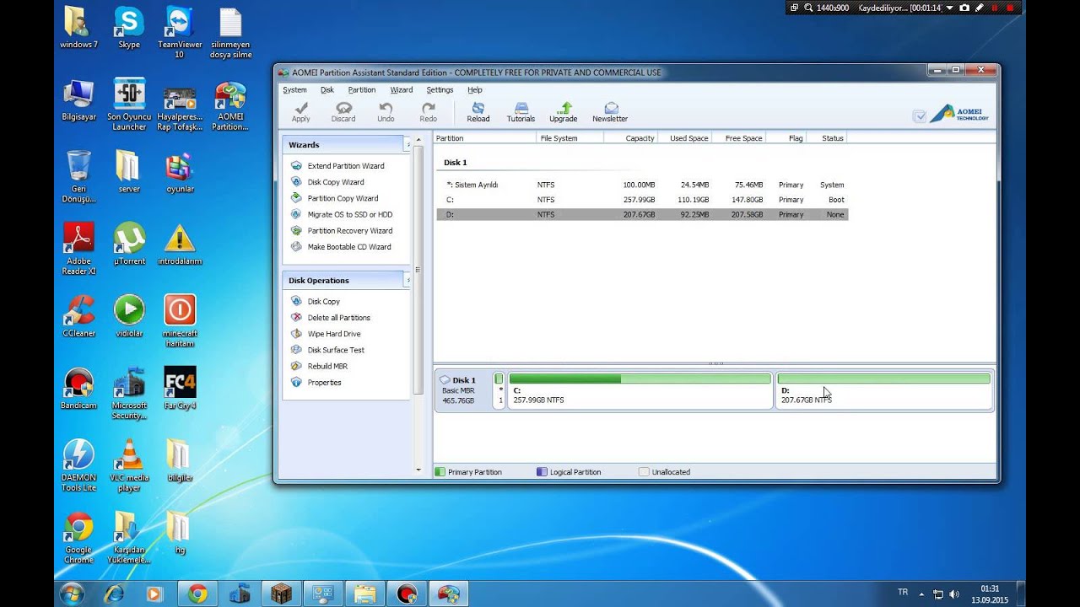Open the Skype desktop shortcut

(x=129, y=29)
